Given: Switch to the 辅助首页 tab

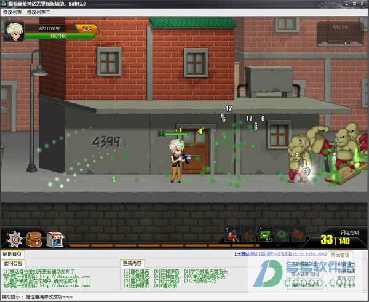Looking at the screenshot, I should coord(12,254).
